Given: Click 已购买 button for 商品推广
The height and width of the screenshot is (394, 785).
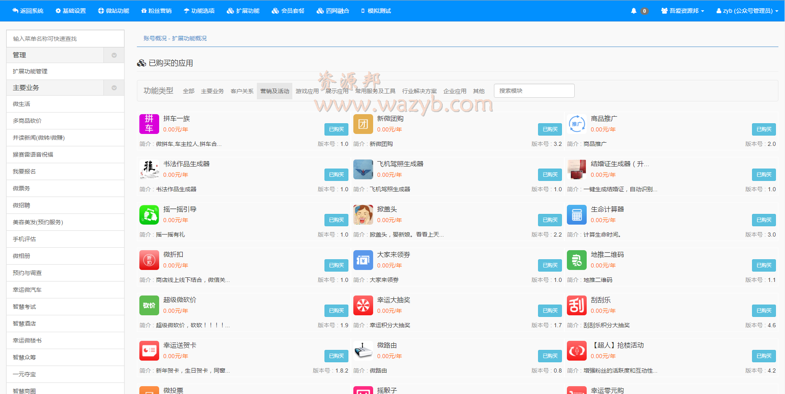Looking at the screenshot, I should click(x=764, y=129).
